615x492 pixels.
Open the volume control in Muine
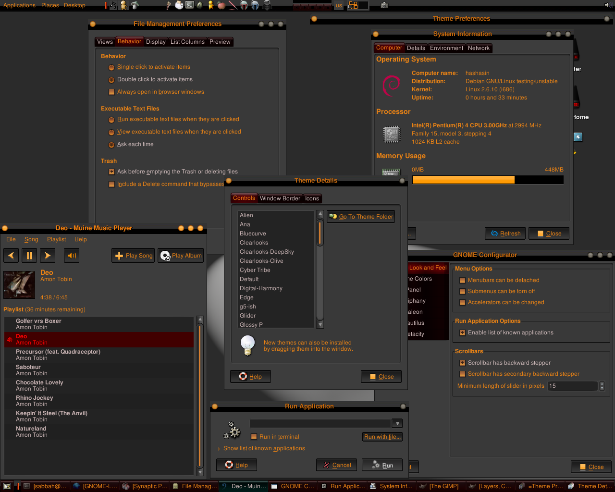[x=72, y=256]
